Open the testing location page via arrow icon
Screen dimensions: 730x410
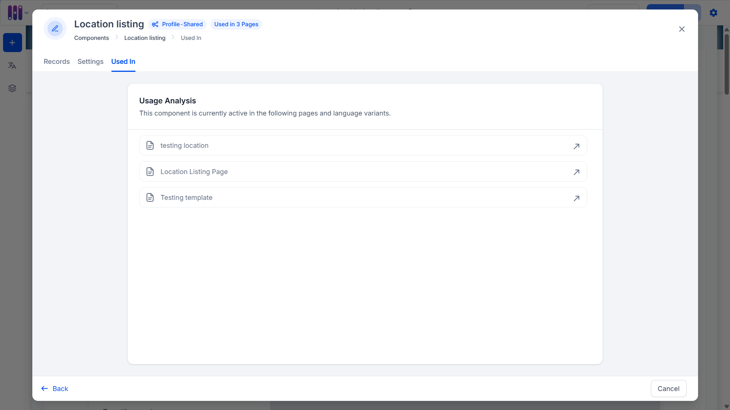click(x=577, y=146)
